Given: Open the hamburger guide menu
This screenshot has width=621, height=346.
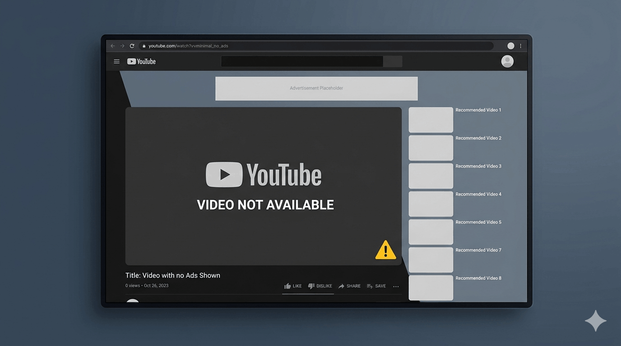Looking at the screenshot, I should point(116,61).
